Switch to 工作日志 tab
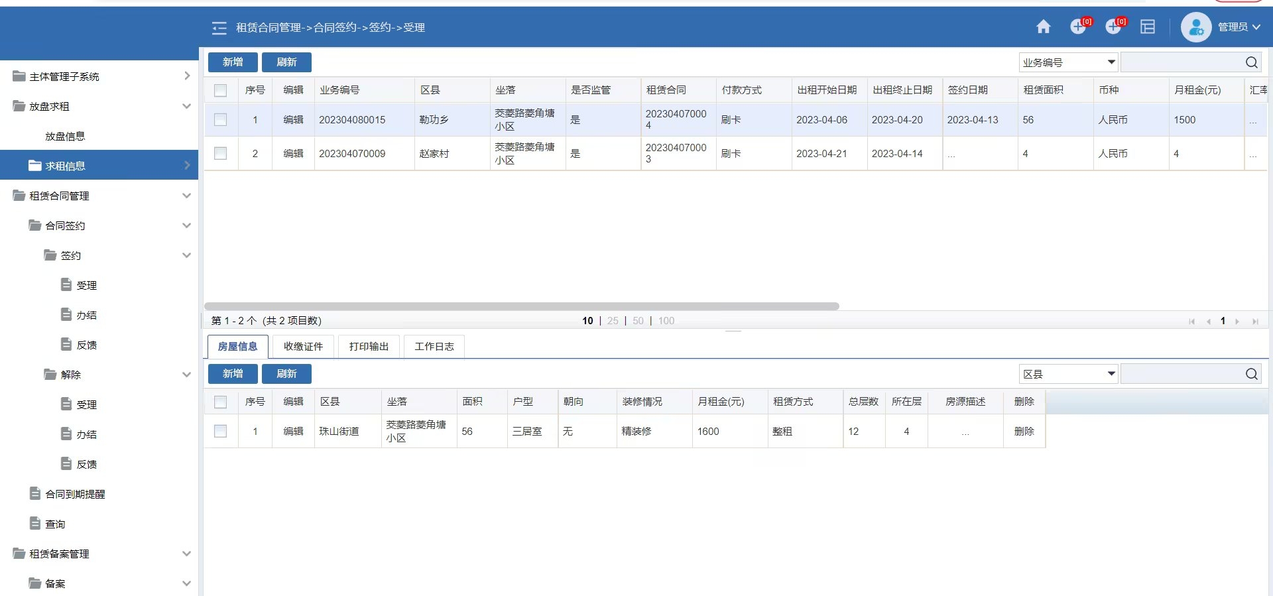1273x596 pixels. coord(434,347)
